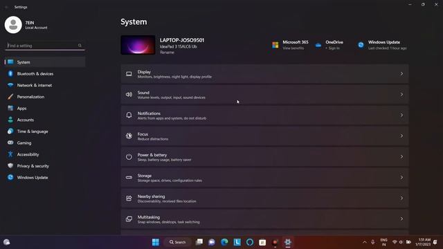The height and width of the screenshot is (249, 443).
Task: Open the Teams Chat taskbar icon
Action: (212, 242)
